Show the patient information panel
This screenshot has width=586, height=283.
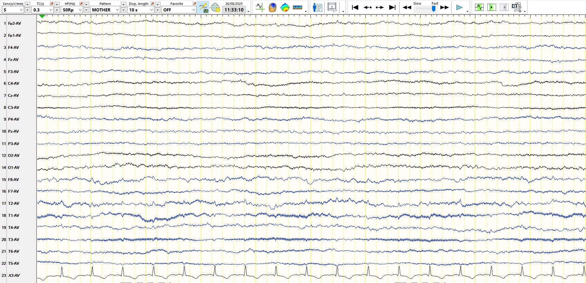point(317,7)
